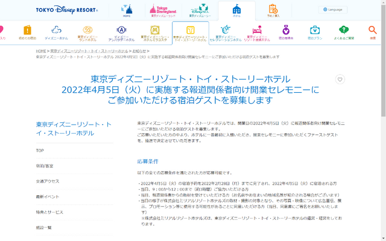Open Tokyo Disneyland Hotel nav item
The image size is (386, 241).
coord(88,33)
